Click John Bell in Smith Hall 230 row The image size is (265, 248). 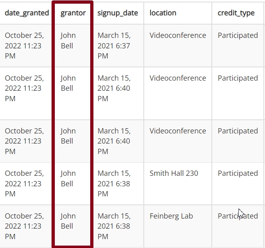point(68,179)
